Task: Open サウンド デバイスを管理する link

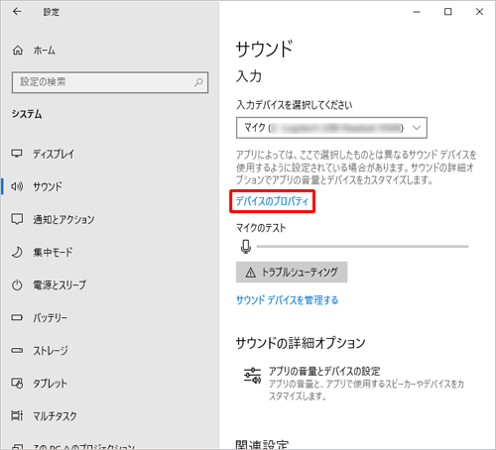Action: (287, 300)
